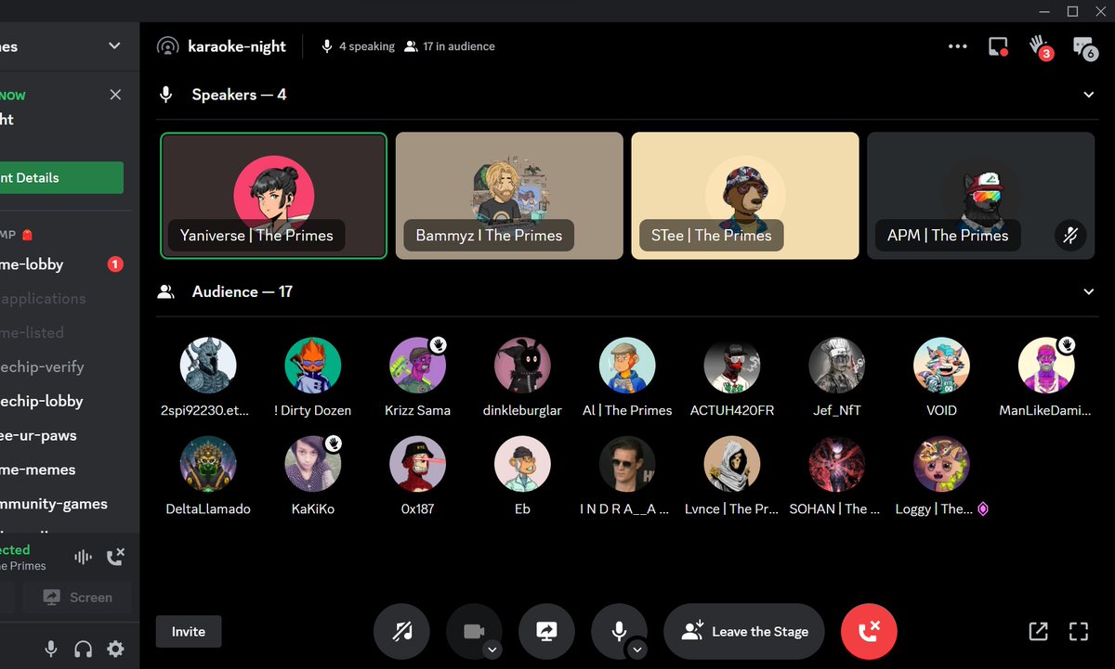Mute microphone in user panel

pyautogui.click(x=51, y=650)
